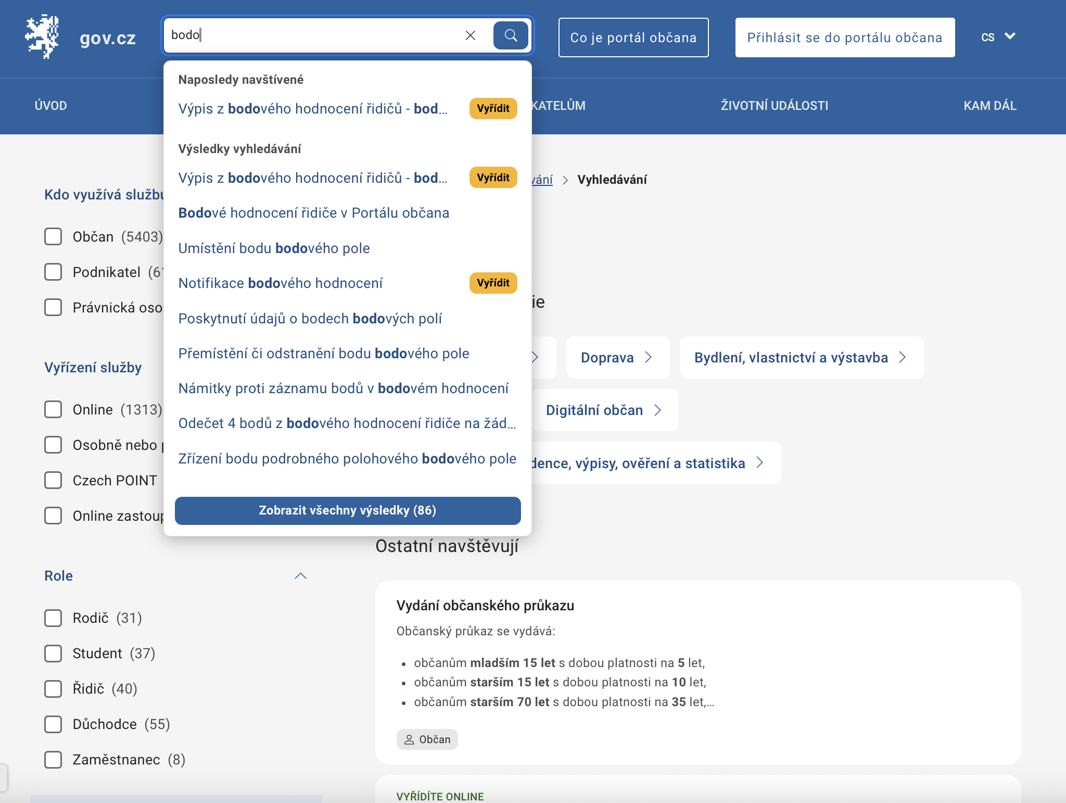This screenshot has height=803, width=1066.
Task: Open the CS language dropdown
Action: click(x=998, y=37)
